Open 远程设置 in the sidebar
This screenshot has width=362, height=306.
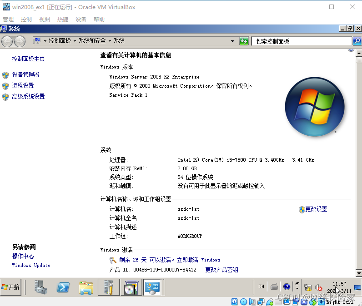click(23, 86)
